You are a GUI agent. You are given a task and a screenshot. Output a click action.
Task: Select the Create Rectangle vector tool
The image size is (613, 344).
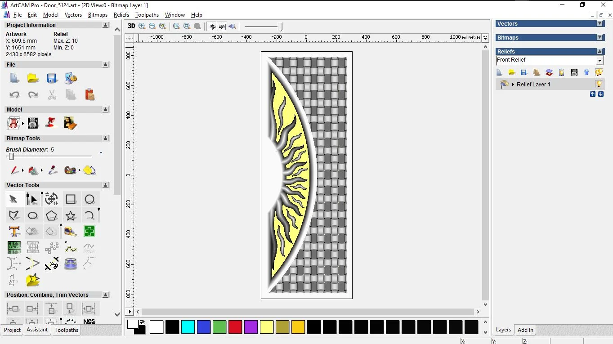[x=71, y=199]
